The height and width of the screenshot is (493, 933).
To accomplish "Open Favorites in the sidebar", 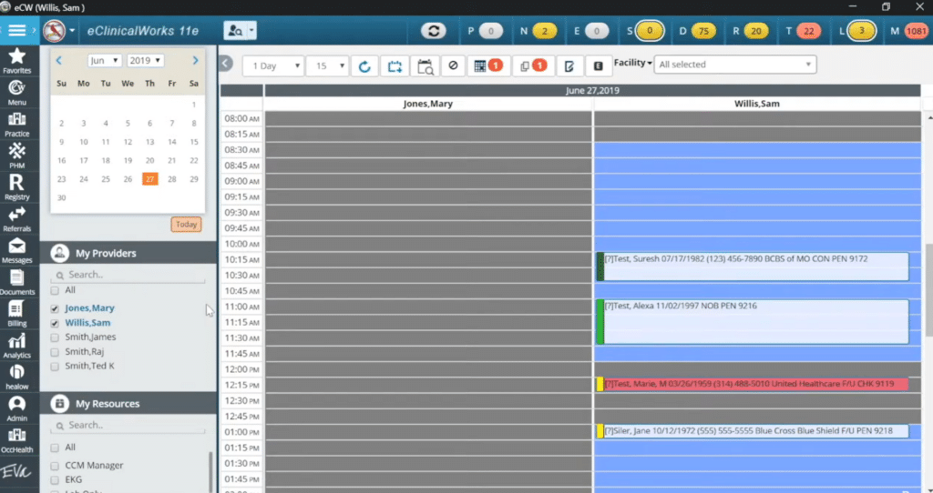I will click(x=16, y=61).
